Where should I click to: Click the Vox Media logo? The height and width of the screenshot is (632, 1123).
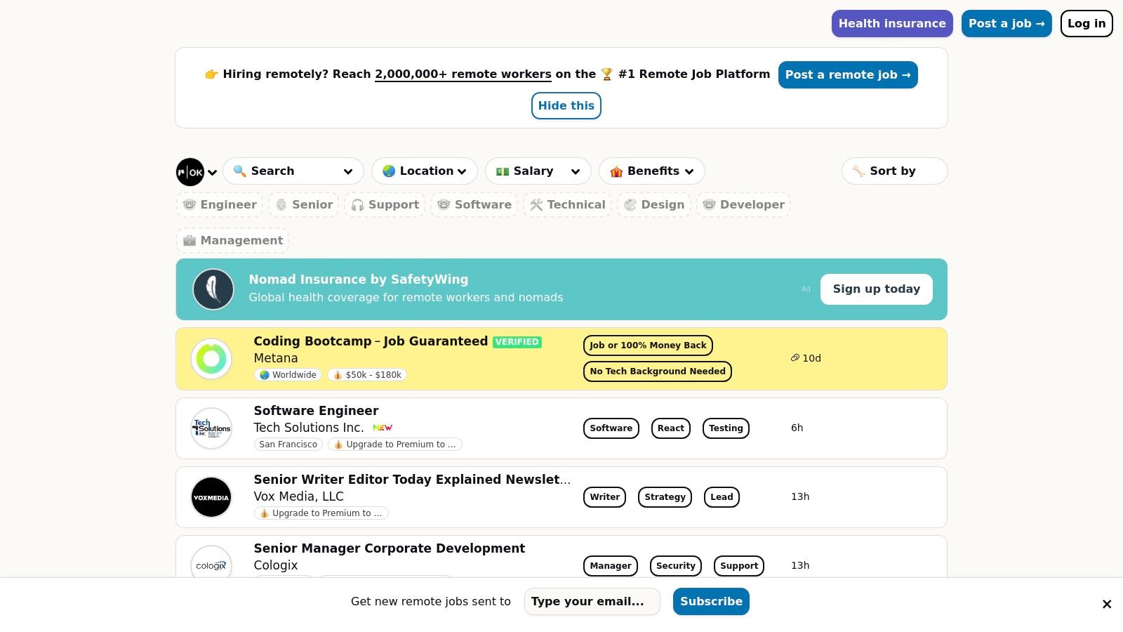[x=211, y=497]
